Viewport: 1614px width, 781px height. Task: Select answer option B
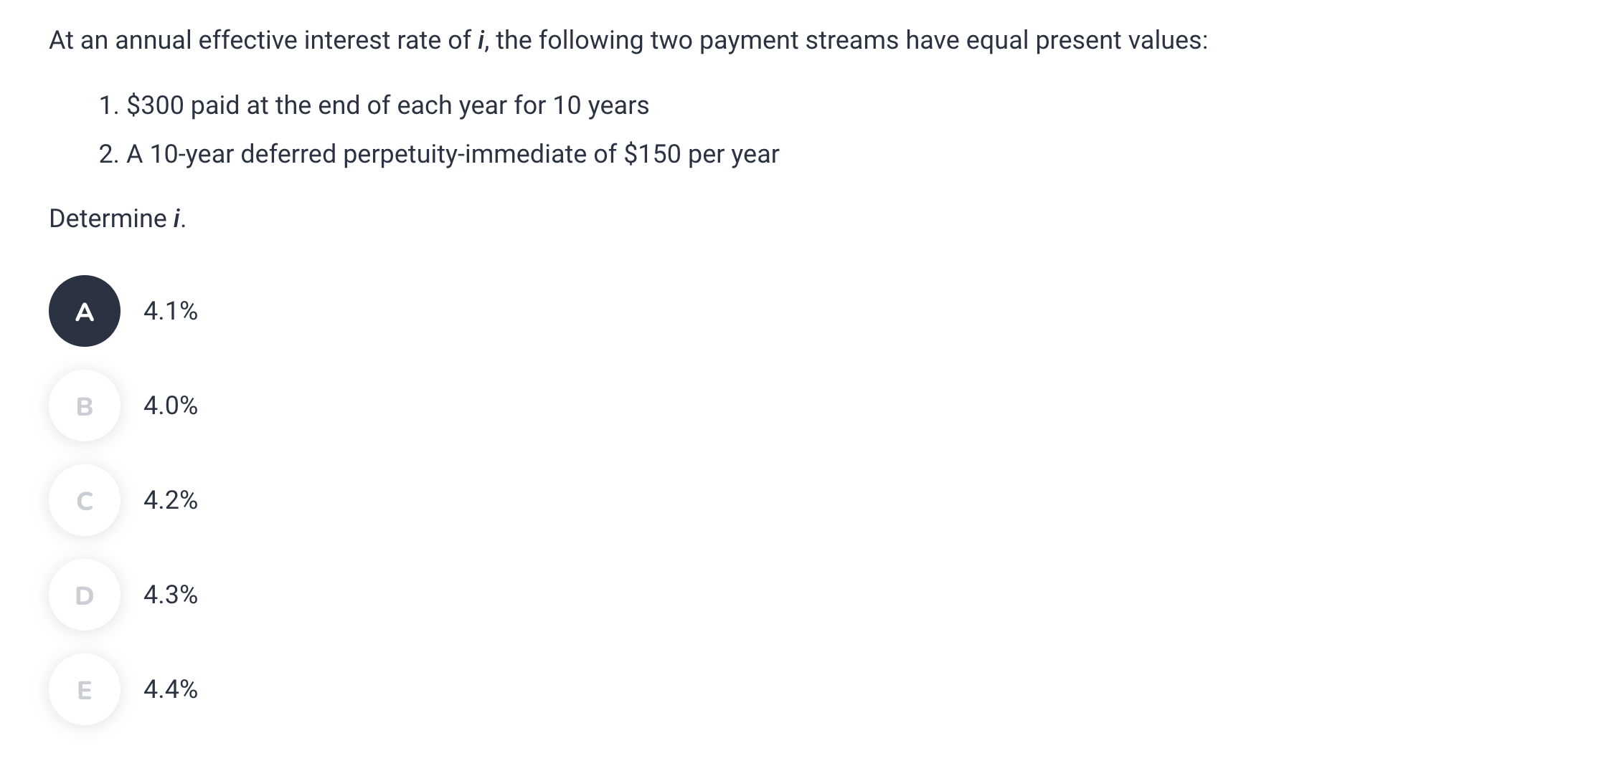pyautogui.click(x=84, y=406)
